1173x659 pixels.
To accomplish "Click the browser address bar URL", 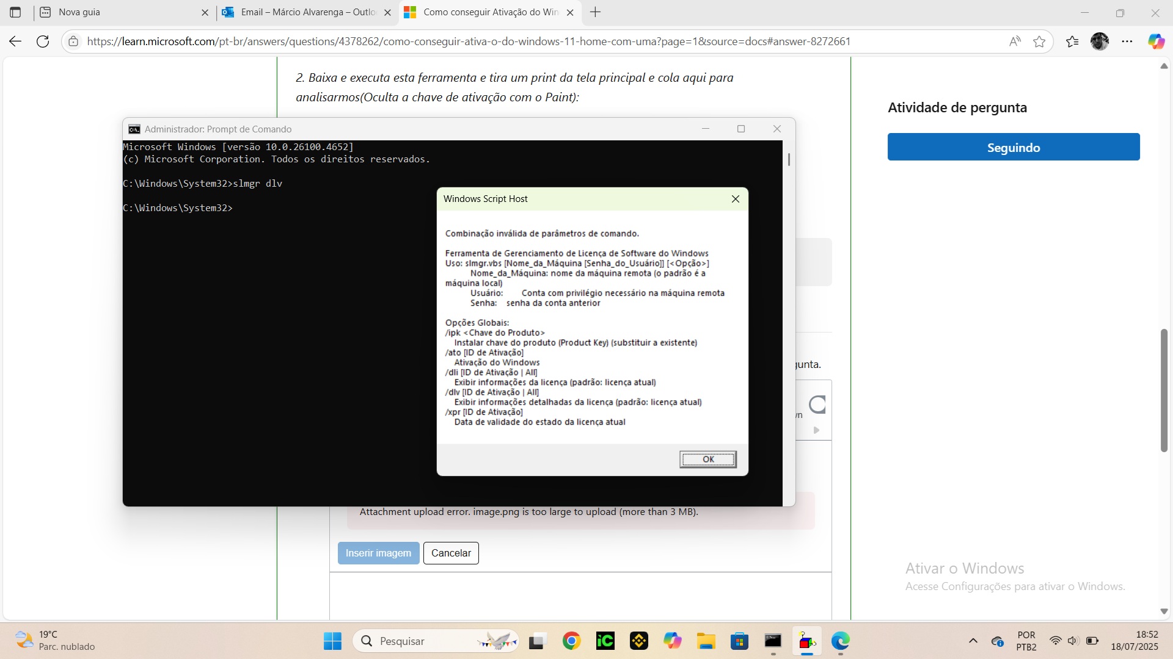I will point(469,41).
